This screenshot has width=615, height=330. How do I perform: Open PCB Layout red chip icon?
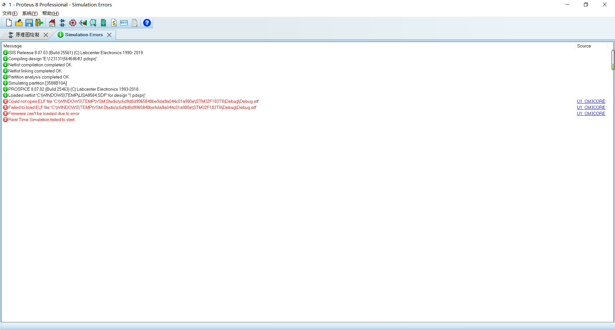click(73, 23)
